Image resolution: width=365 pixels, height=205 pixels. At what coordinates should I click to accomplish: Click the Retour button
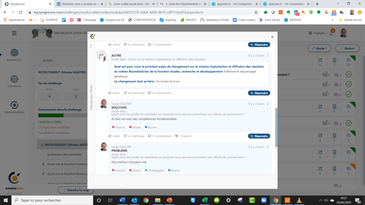pyautogui.click(x=347, y=48)
